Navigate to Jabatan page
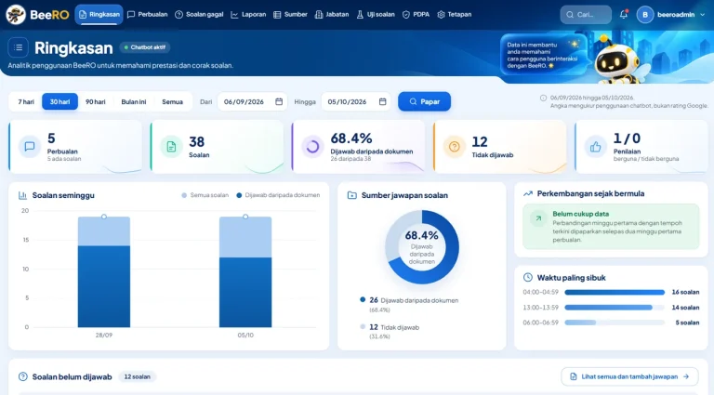Screen dimensions: 714x395 pos(332,15)
